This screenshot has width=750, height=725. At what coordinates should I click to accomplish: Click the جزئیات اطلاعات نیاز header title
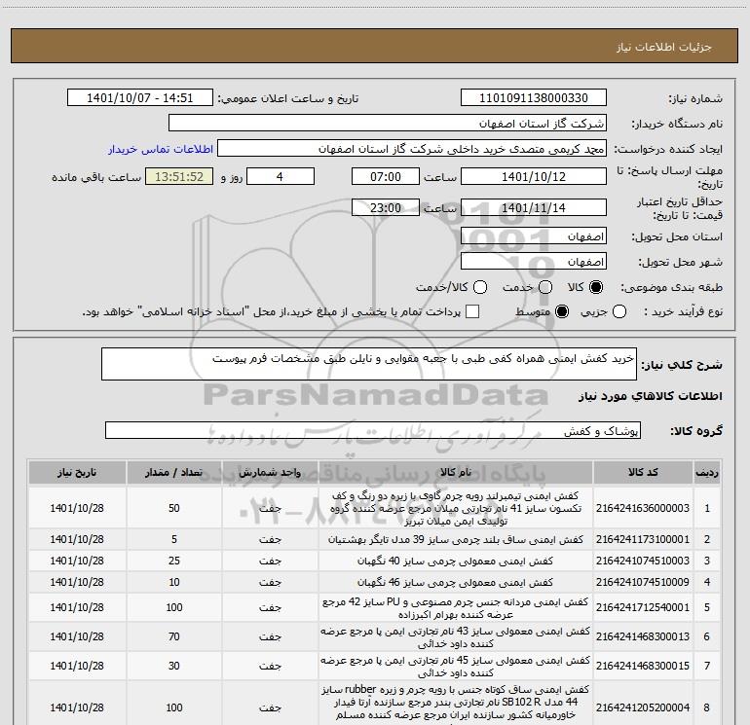tap(664, 47)
